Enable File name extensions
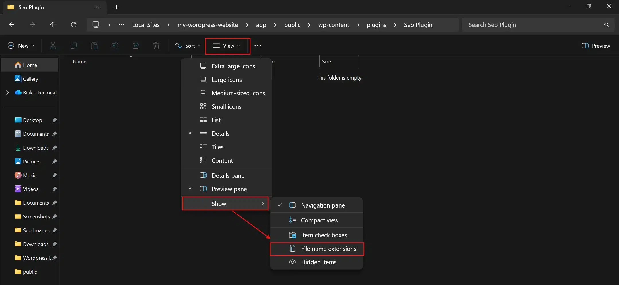Viewport: 619px width, 285px height. (x=317, y=249)
